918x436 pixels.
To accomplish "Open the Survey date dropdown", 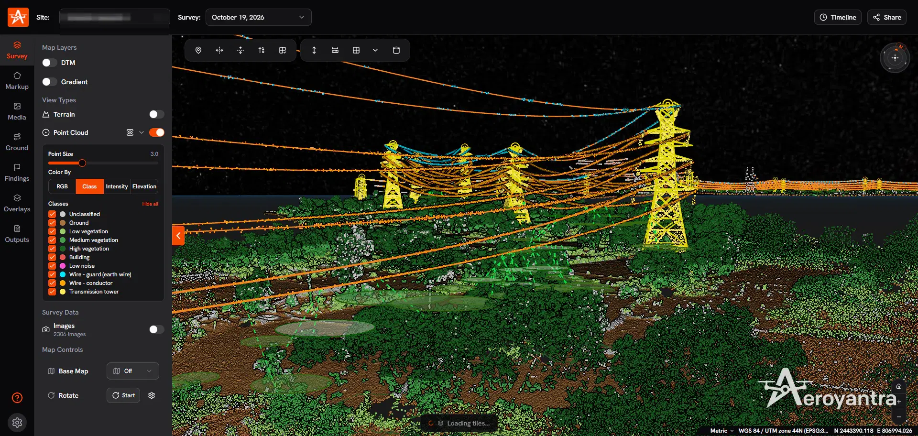I will (x=258, y=17).
